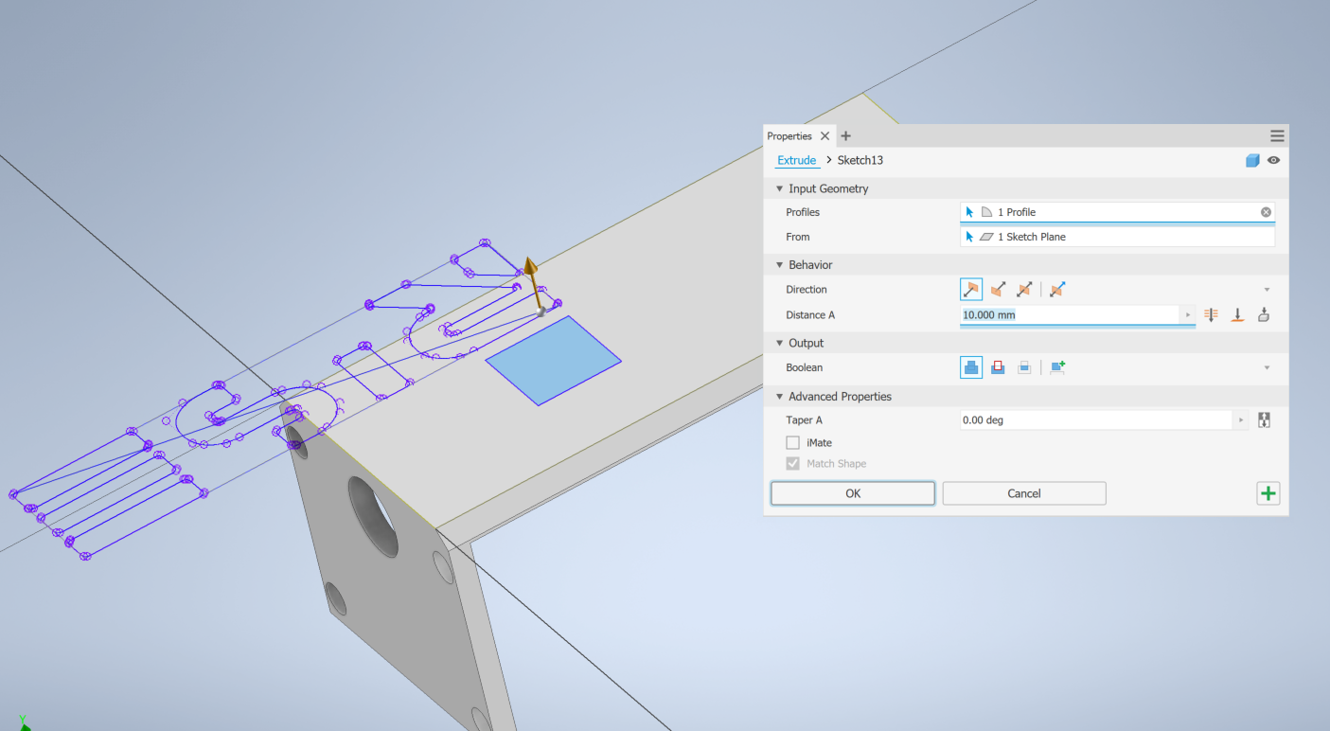Screen dimensions: 1330x731
Task: Toggle the Match Shape checkbox
Action: (x=792, y=463)
